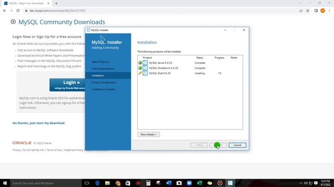This screenshot has height=187, width=334.
Task: Click the product icon of MySQL Shell 8.0.29
Action: (145, 73)
